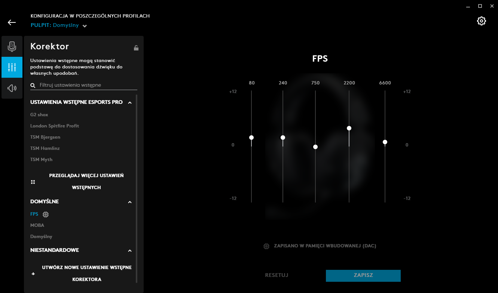Viewport: 498px width, 293px height.
Task: Click the Resetuj button
Action: (x=277, y=275)
